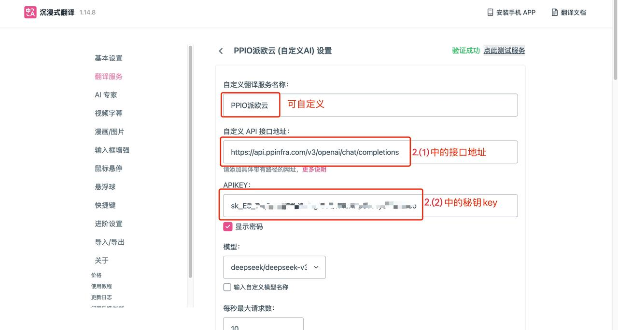The image size is (618, 330).
Task: Click the version number 1.14.8
Action: coord(87,13)
